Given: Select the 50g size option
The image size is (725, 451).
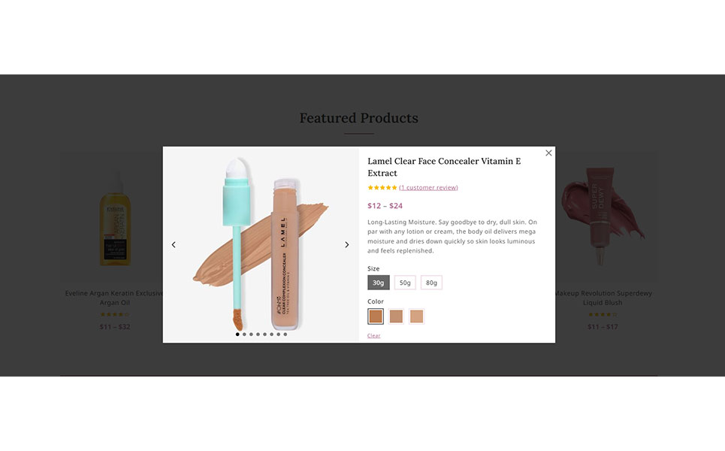Looking at the screenshot, I should 405,283.
